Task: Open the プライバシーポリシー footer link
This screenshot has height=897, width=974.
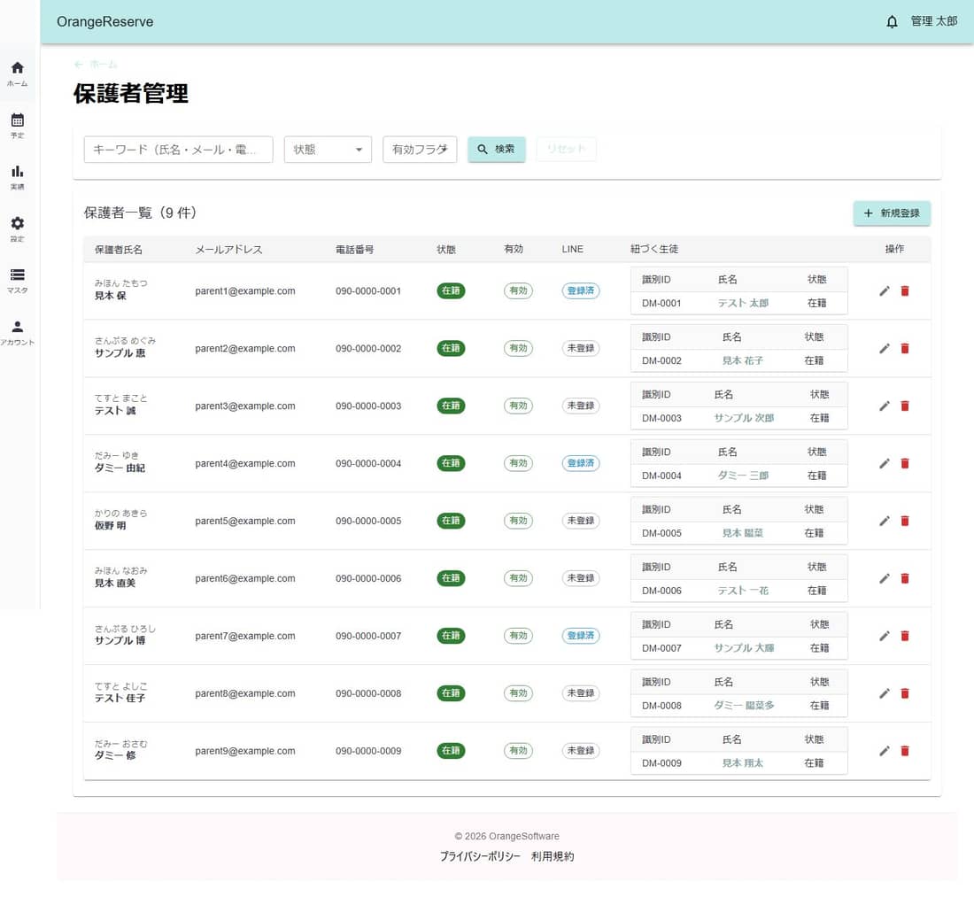Action: tap(480, 856)
